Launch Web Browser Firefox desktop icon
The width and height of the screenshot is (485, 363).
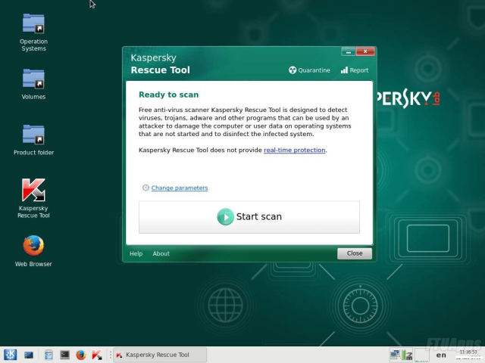[x=33, y=250]
